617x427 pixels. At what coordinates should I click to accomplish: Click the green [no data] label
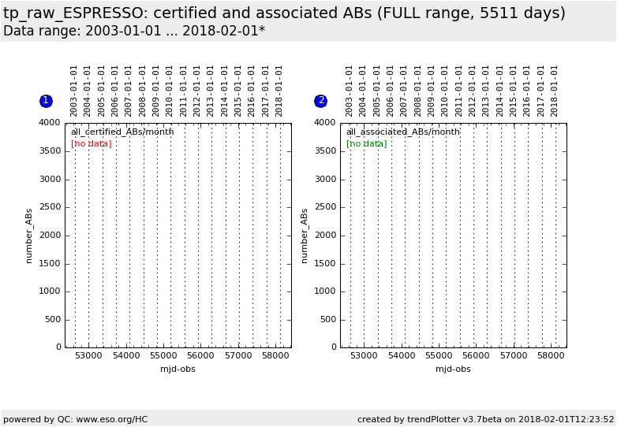coord(367,144)
